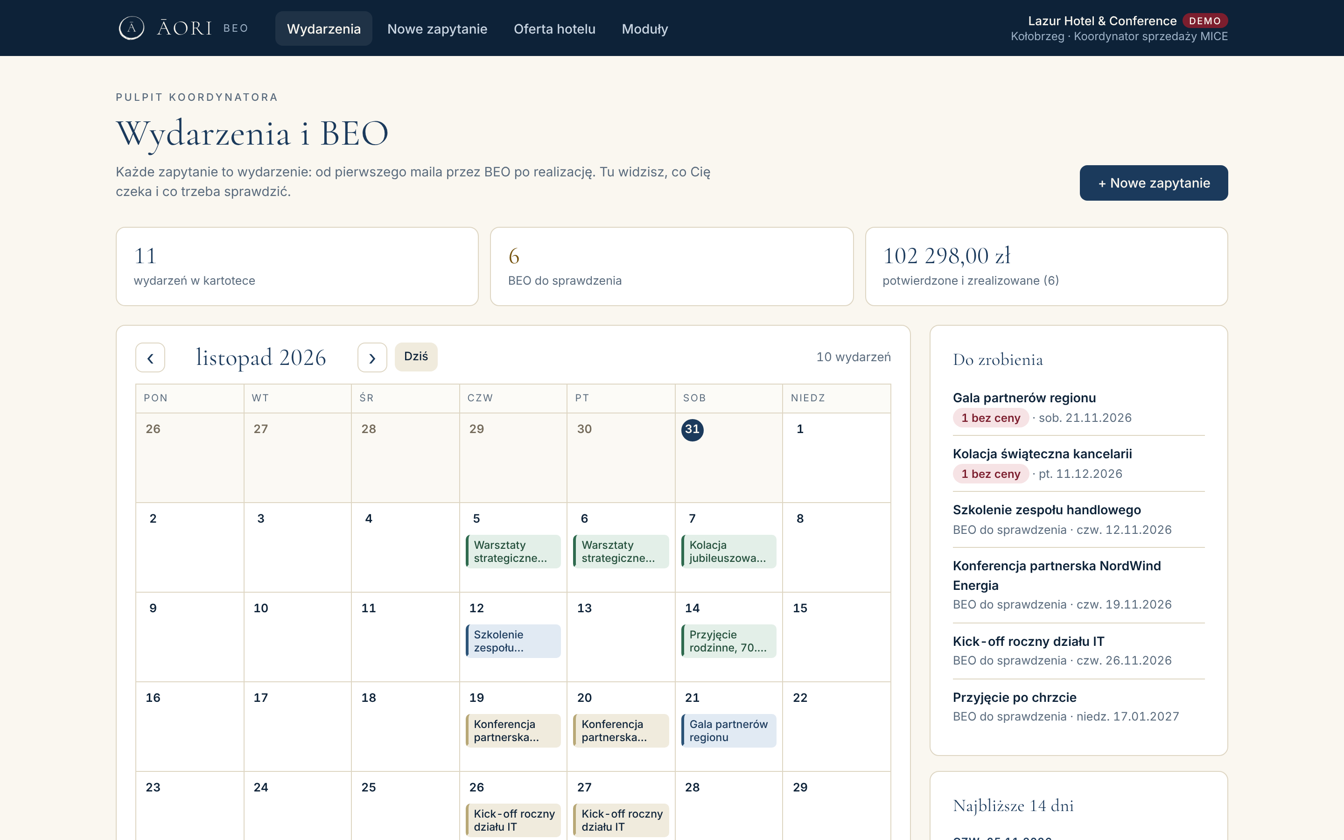
Task: Advance to next month with right chevron
Action: pyautogui.click(x=372, y=357)
